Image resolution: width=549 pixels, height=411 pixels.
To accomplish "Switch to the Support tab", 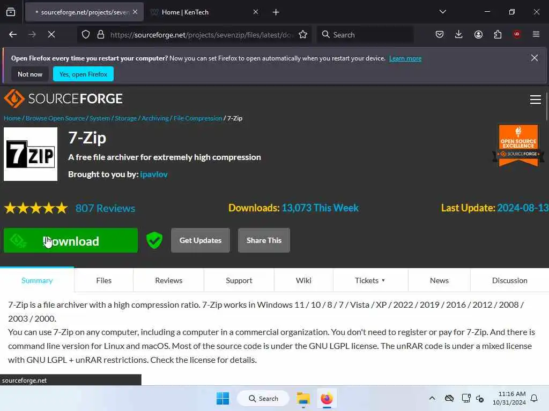I will point(239,280).
